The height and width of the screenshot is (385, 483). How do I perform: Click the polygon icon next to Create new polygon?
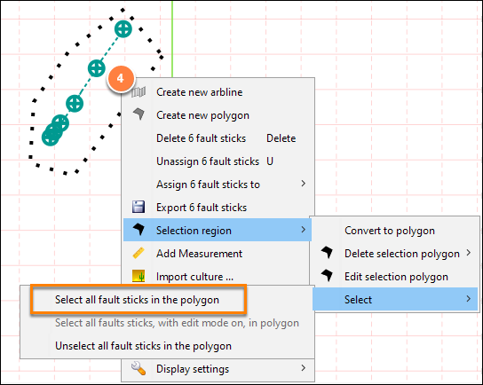tap(139, 114)
